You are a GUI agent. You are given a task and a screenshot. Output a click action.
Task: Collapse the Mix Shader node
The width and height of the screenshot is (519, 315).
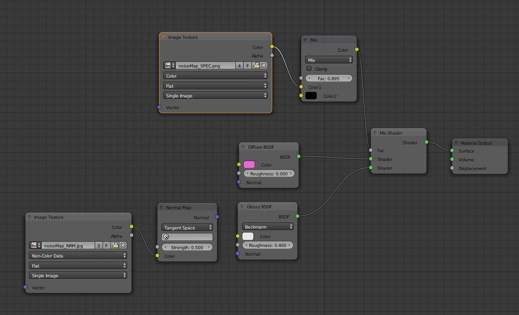click(x=375, y=133)
